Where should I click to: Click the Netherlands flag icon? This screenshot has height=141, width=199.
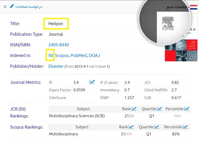coord(194,7)
